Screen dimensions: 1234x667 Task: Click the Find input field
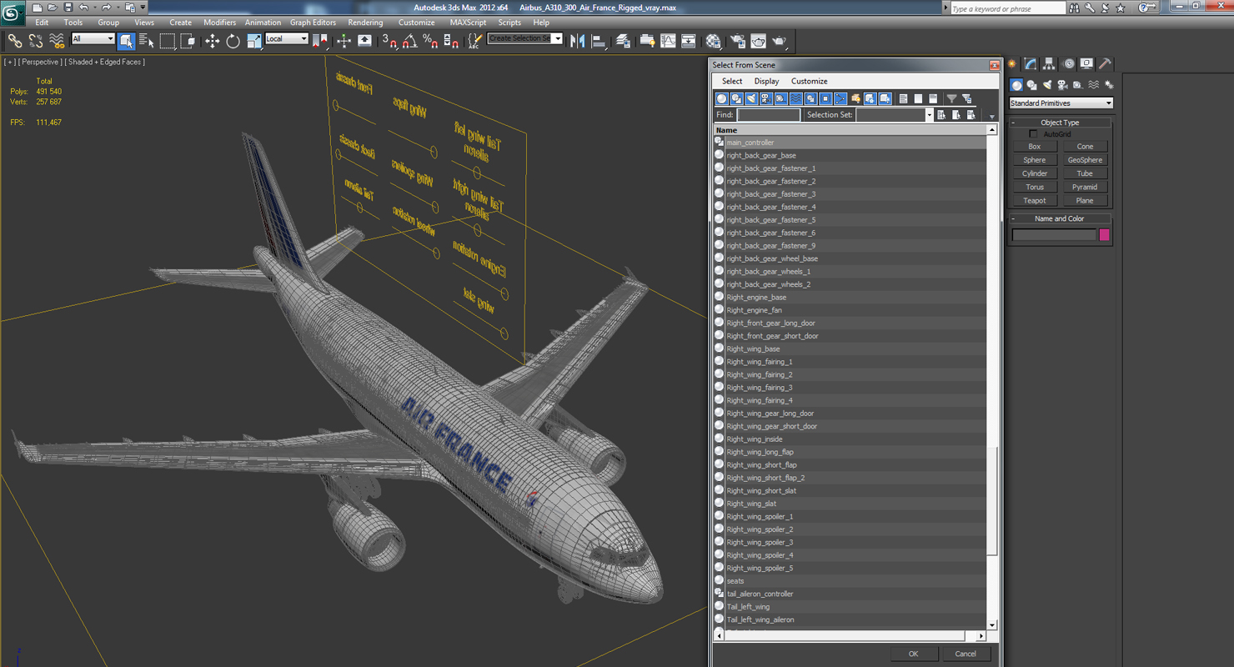[x=768, y=115]
